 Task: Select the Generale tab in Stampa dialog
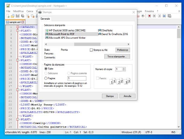pos(45,19)
